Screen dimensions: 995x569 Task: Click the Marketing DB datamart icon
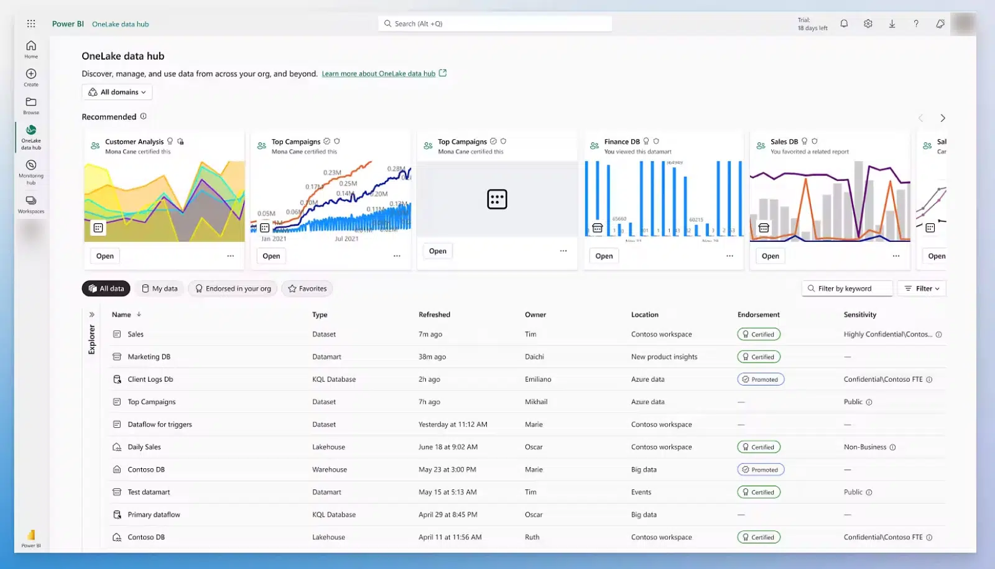click(x=117, y=357)
